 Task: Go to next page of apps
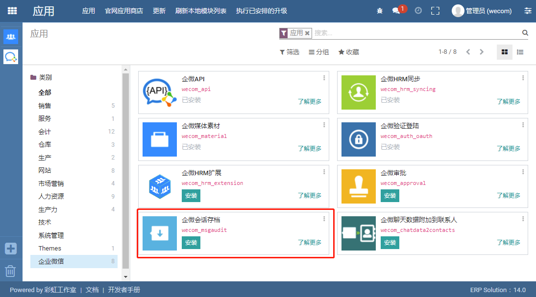(482, 52)
